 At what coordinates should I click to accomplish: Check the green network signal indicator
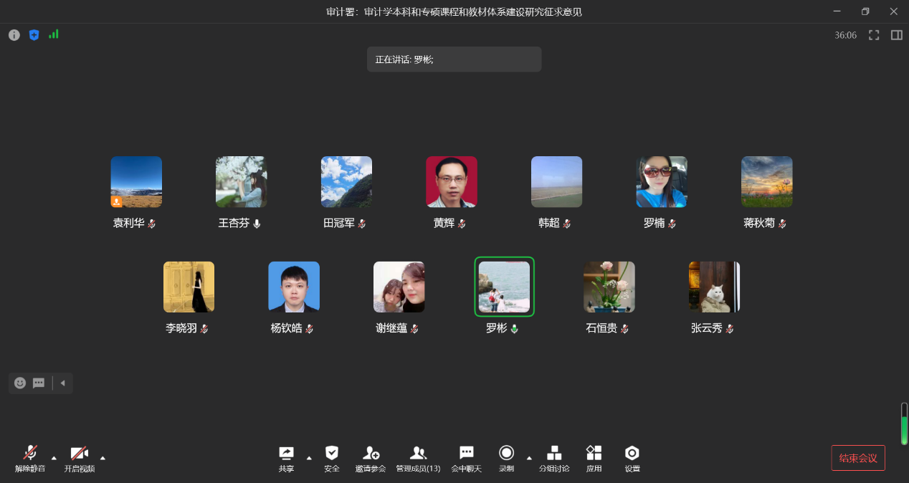point(54,34)
